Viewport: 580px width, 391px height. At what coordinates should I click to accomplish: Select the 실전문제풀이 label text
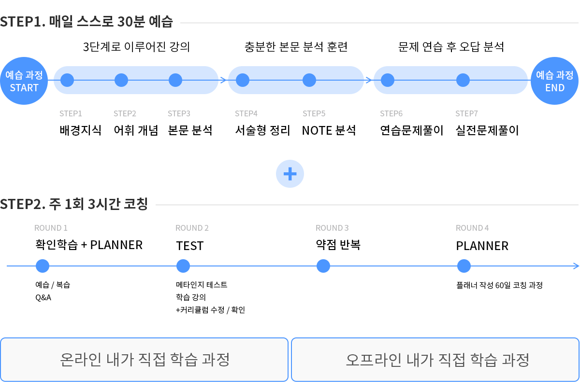[487, 130]
